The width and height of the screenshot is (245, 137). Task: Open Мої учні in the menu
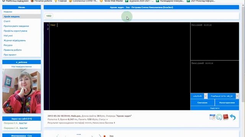tap(8, 35)
